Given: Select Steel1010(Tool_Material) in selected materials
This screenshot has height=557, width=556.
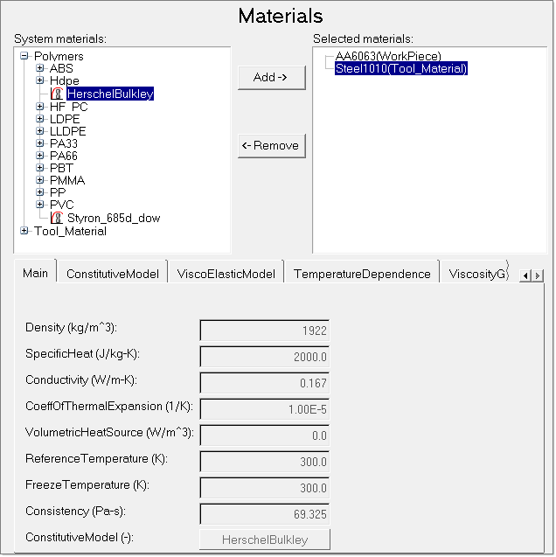Looking at the screenshot, I should tap(401, 68).
